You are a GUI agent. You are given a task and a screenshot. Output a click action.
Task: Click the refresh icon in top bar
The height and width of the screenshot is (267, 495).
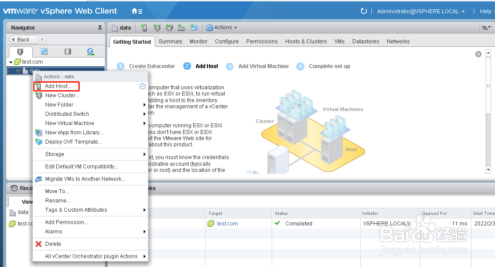[x=364, y=11]
